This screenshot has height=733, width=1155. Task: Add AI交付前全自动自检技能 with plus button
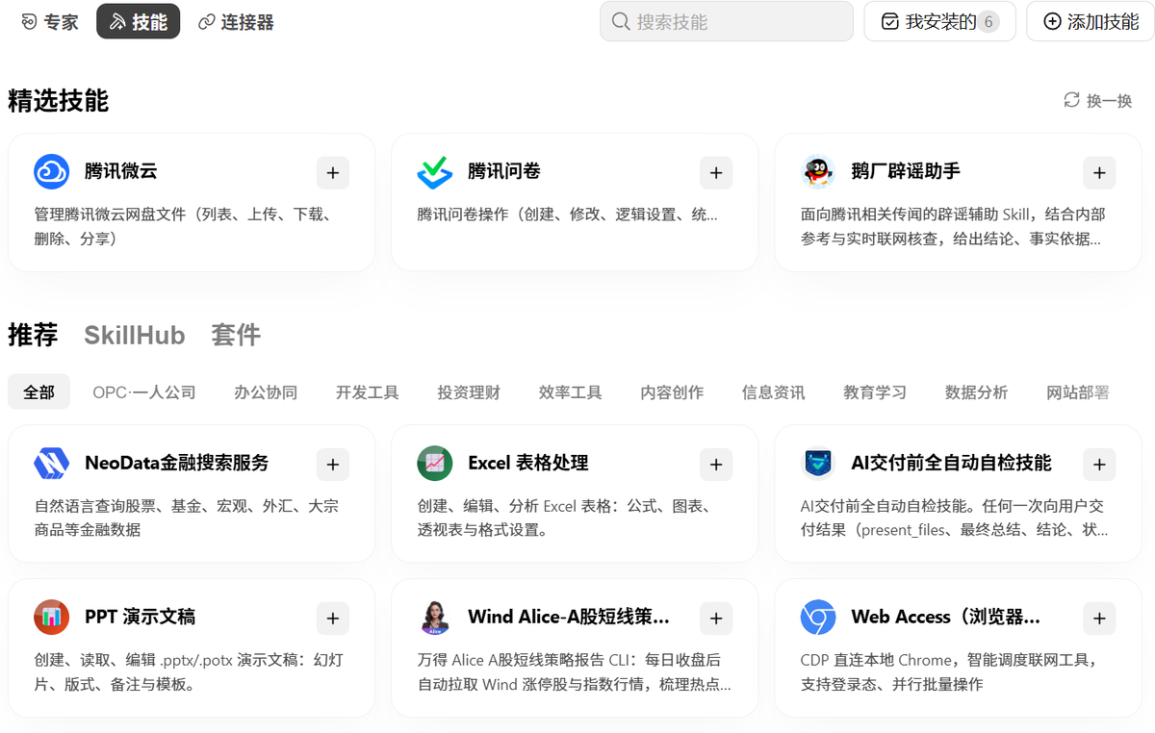tap(1099, 465)
